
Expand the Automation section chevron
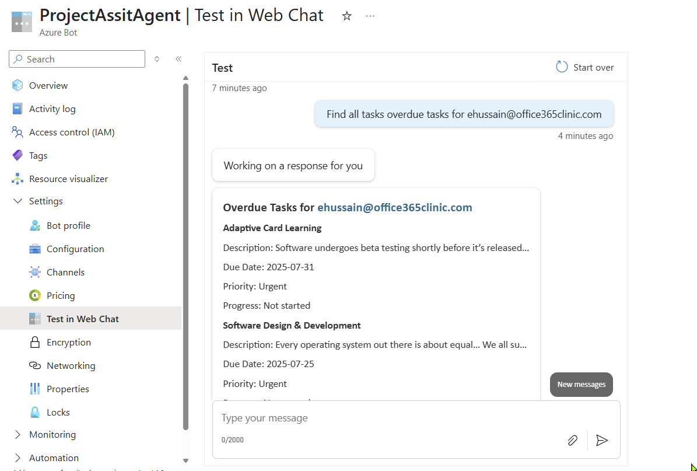click(17, 458)
